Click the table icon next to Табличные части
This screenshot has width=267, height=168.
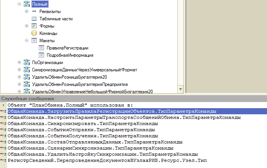pyautogui.click(x=34, y=18)
